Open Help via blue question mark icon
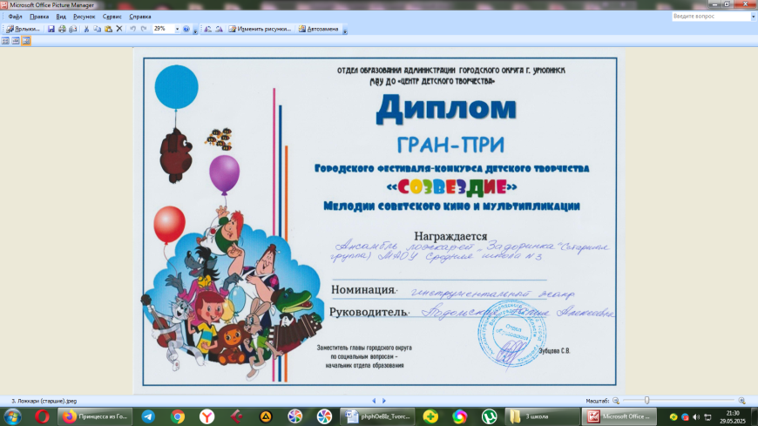 click(x=186, y=29)
